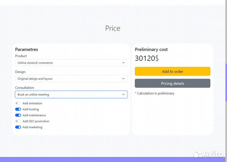Viewport: 227px width, 162px height.
Task: Disable the Add marketing switch
Action: pos(18,127)
